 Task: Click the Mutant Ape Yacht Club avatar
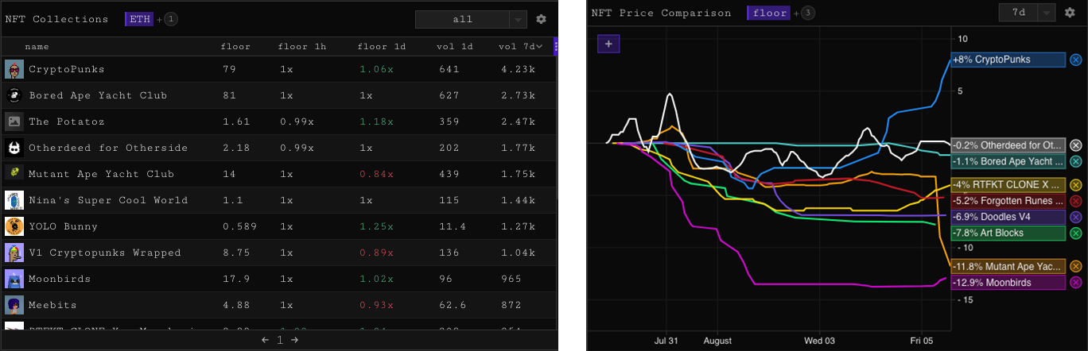[x=14, y=175]
